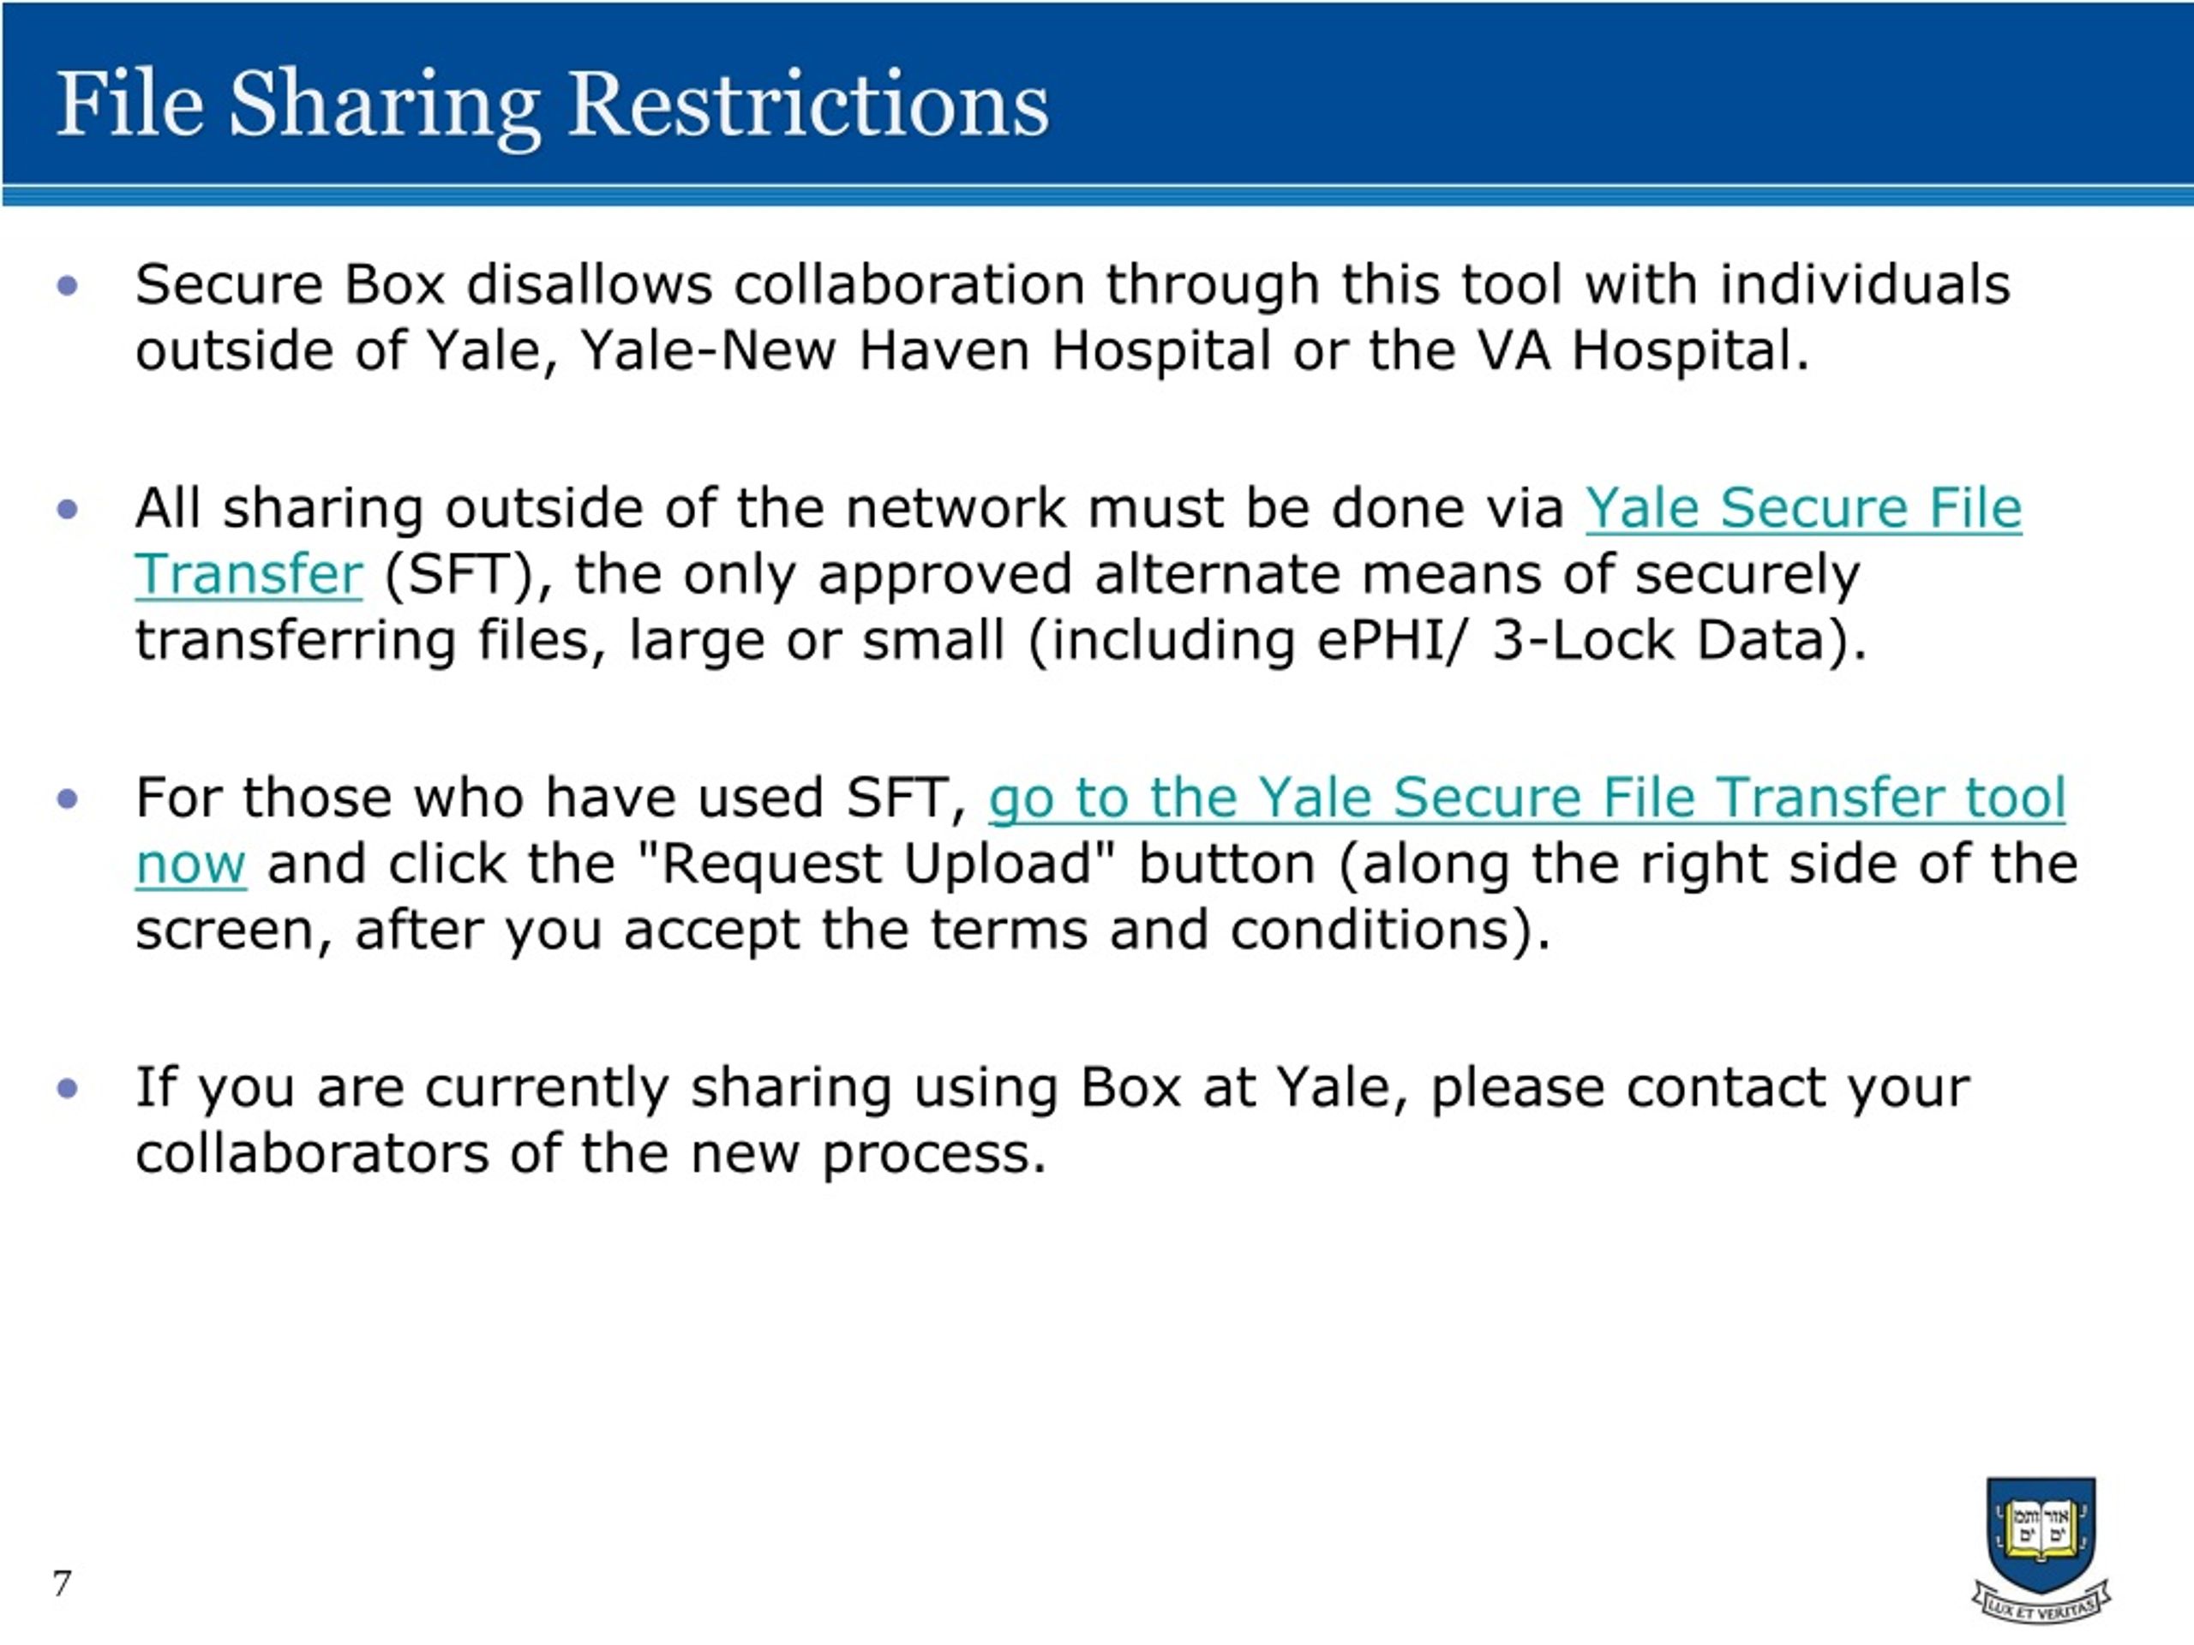Click the bullet before 'Secure Box disallows'
This screenshot has height=1645, width=2194.
68,286
